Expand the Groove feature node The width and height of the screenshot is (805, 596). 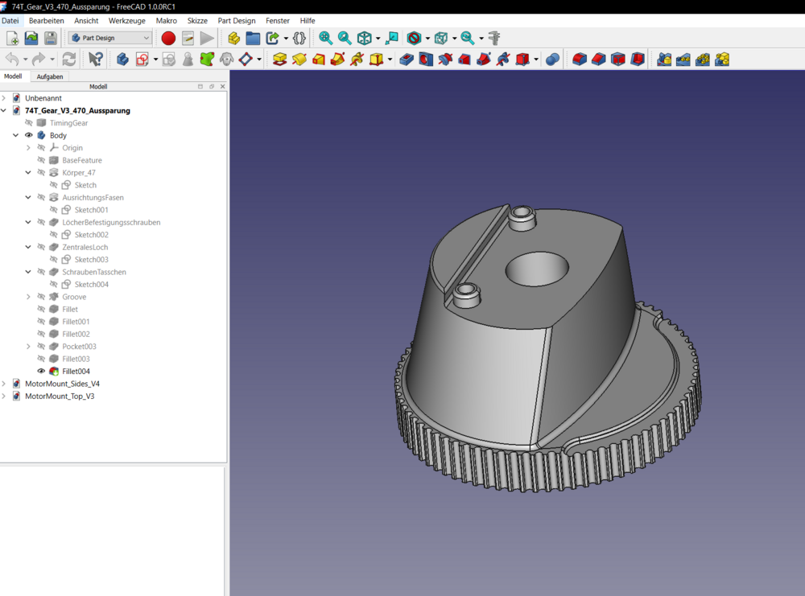(28, 297)
